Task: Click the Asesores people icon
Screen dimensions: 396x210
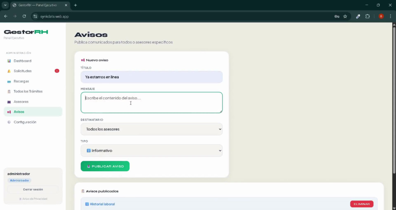Action: click(x=9, y=102)
